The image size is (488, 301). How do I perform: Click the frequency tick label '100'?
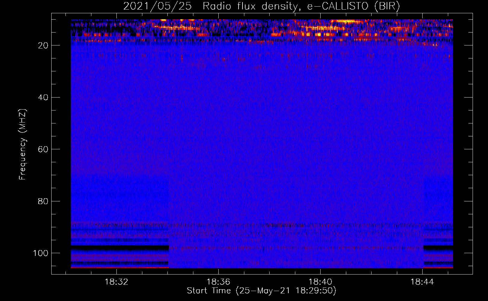click(x=41, y=253)
